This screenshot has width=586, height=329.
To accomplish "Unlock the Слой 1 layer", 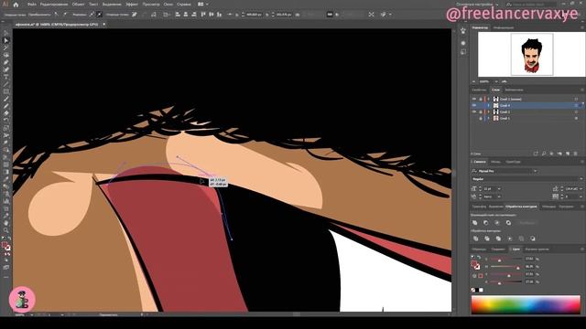I will 481,118.
